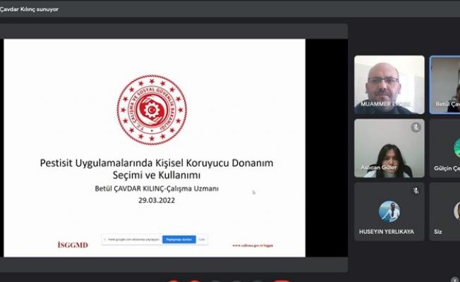
Task: Click the İSGGMD text on the slide
Action: click(x=73, y=245)
